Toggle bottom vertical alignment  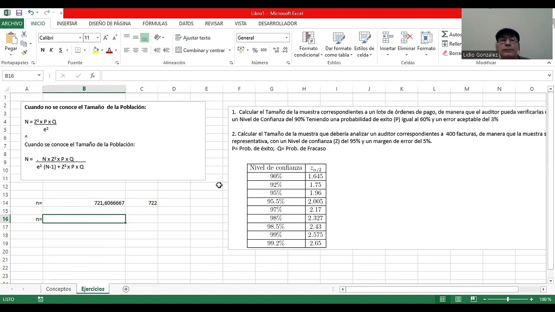(144, 38)
